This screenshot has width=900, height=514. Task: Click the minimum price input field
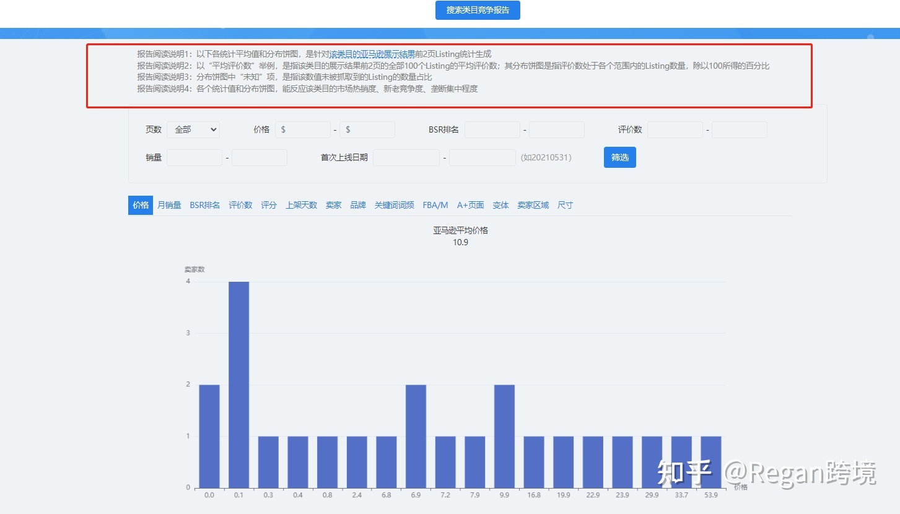click(303, 129)
